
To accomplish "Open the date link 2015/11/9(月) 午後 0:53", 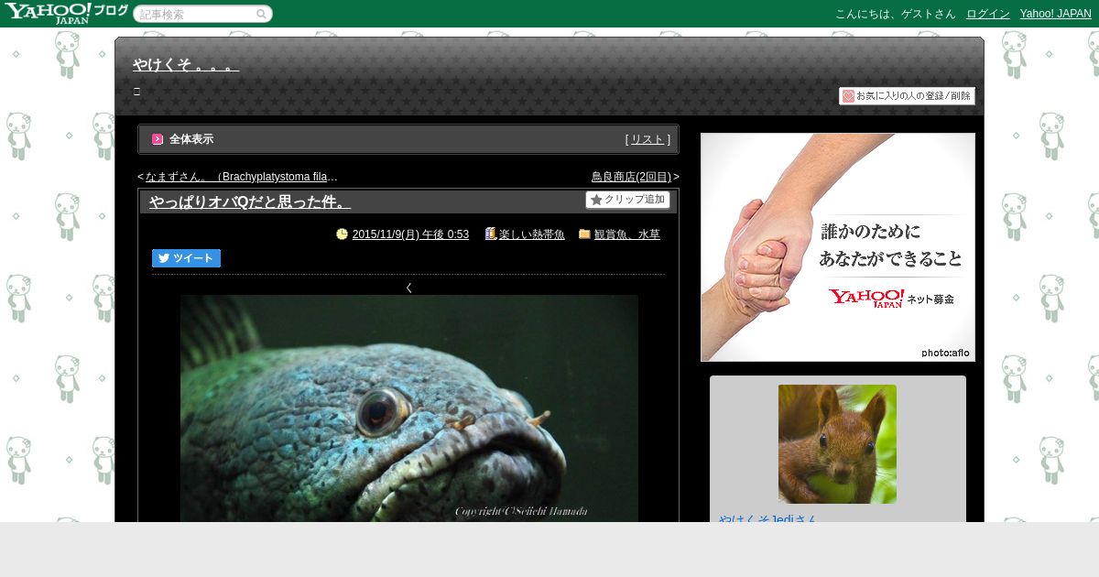I will (410, 234).
